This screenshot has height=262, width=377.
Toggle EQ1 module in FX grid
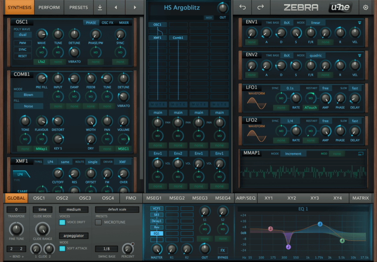pyautogui.click(x=156, y=233)
